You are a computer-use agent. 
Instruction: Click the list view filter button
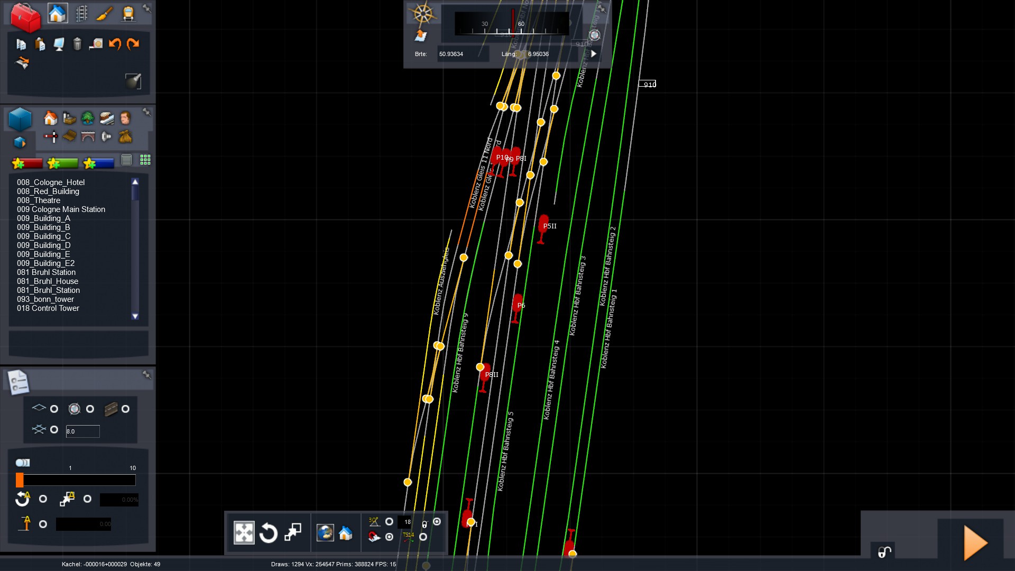pos(126,160)
